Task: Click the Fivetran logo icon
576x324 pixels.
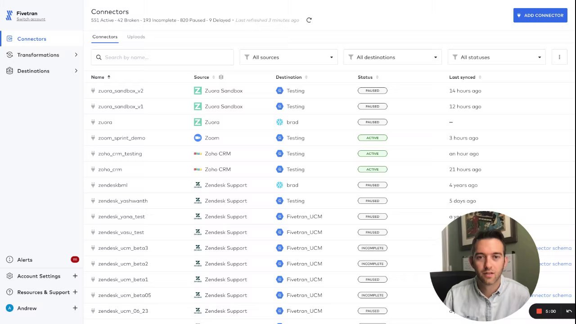Action: pyautogui.click(x=9, y=16)
